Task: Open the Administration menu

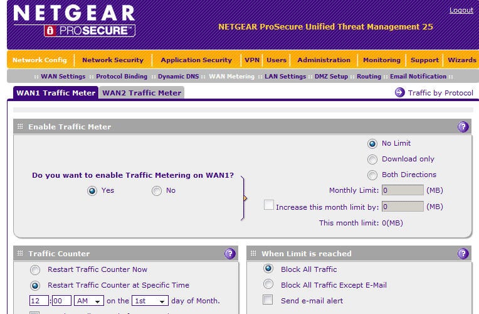Action: 324,60
